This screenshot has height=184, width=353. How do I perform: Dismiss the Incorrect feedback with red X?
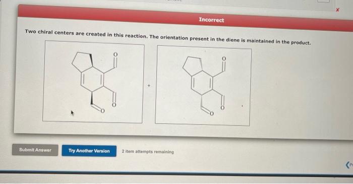point(337,10)
